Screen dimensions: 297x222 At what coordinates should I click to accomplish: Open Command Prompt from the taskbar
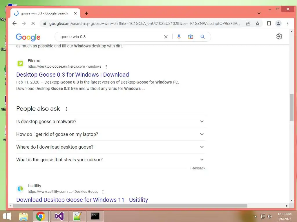point(95,216)
